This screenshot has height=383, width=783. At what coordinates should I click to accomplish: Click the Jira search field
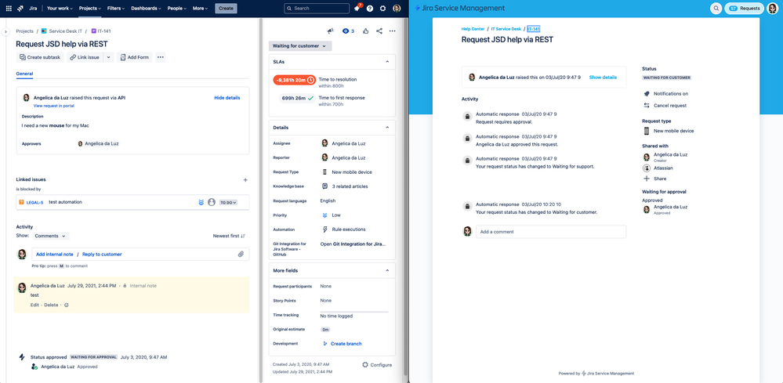coord(317,9)
